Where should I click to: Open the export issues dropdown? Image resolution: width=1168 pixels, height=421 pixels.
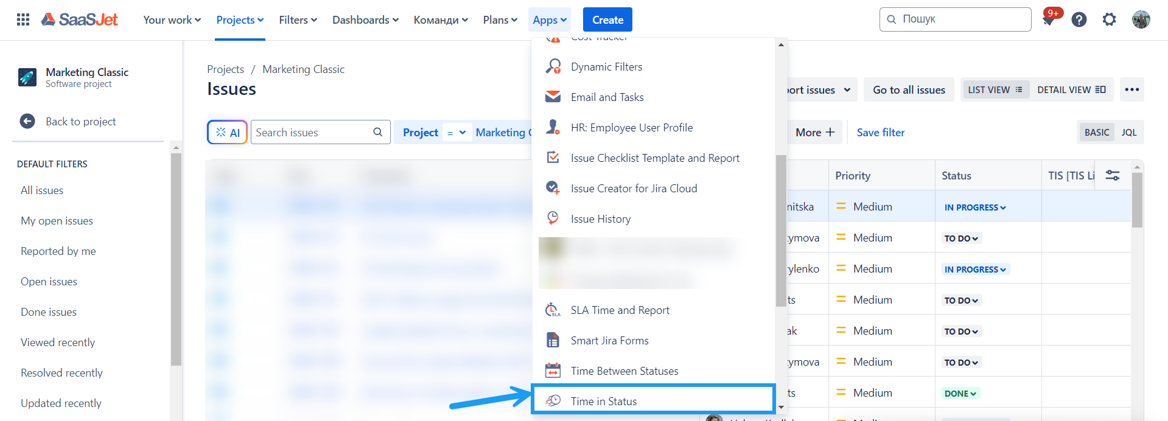pos(822,89)
